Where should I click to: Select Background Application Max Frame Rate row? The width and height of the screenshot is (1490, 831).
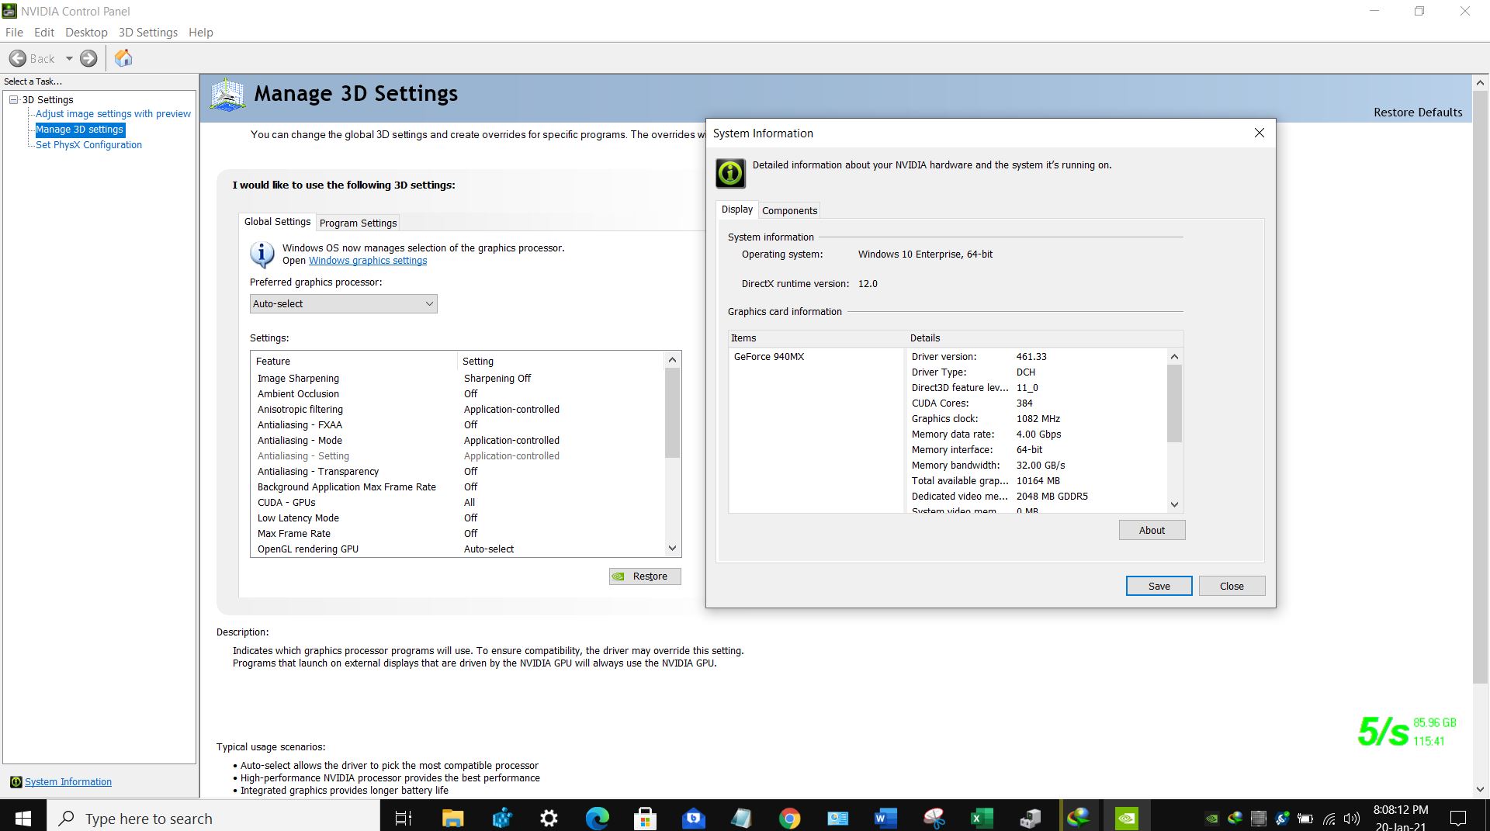[x=458, y=487]
